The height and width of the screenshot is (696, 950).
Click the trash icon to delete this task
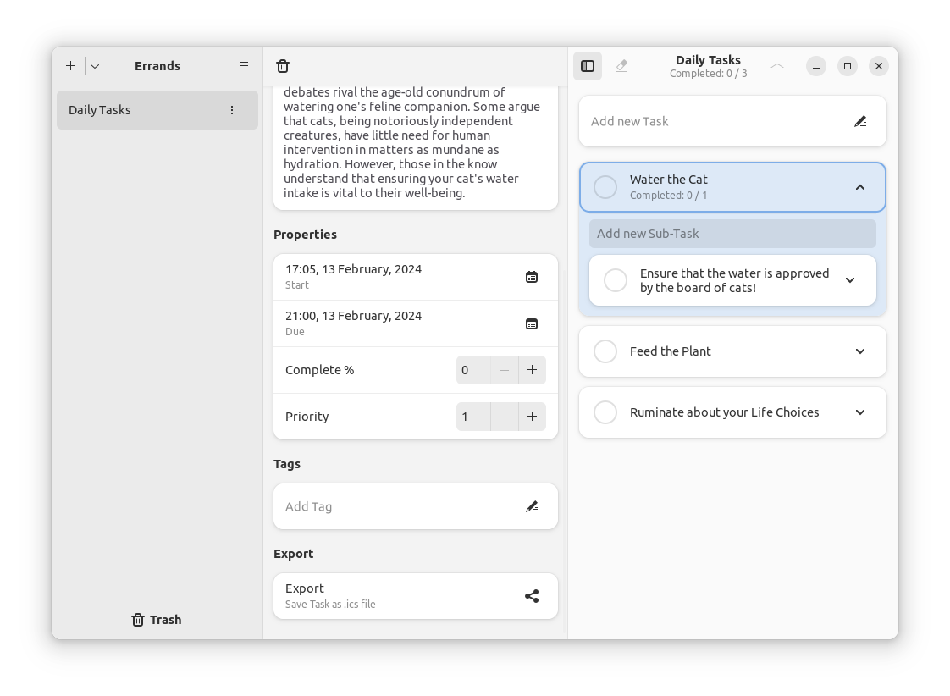point(283,65)
